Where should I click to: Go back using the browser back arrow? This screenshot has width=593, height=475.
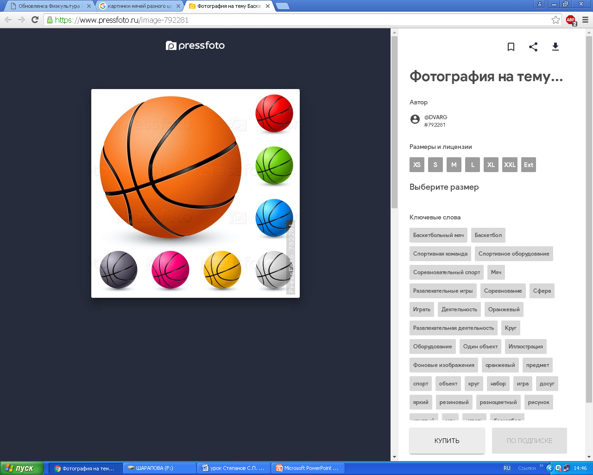click(x=8, y=19)
